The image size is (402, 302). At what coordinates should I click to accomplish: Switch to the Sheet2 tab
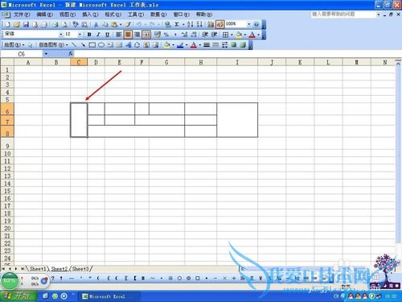coord(59,268)
